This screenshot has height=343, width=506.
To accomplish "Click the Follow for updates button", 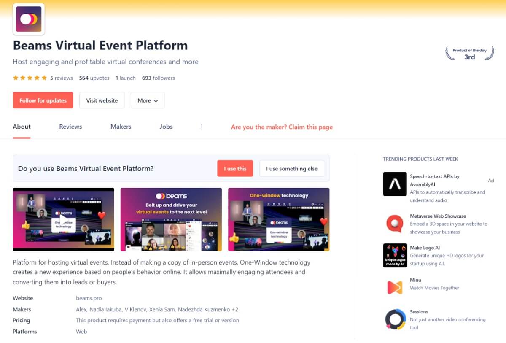I will tap(43, 100).
